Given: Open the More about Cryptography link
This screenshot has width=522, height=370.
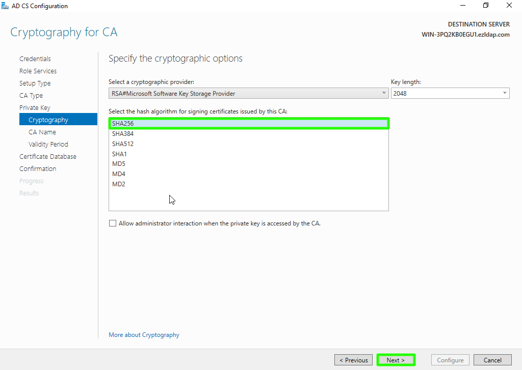Looking at the screenshot, I should point(144,335).
